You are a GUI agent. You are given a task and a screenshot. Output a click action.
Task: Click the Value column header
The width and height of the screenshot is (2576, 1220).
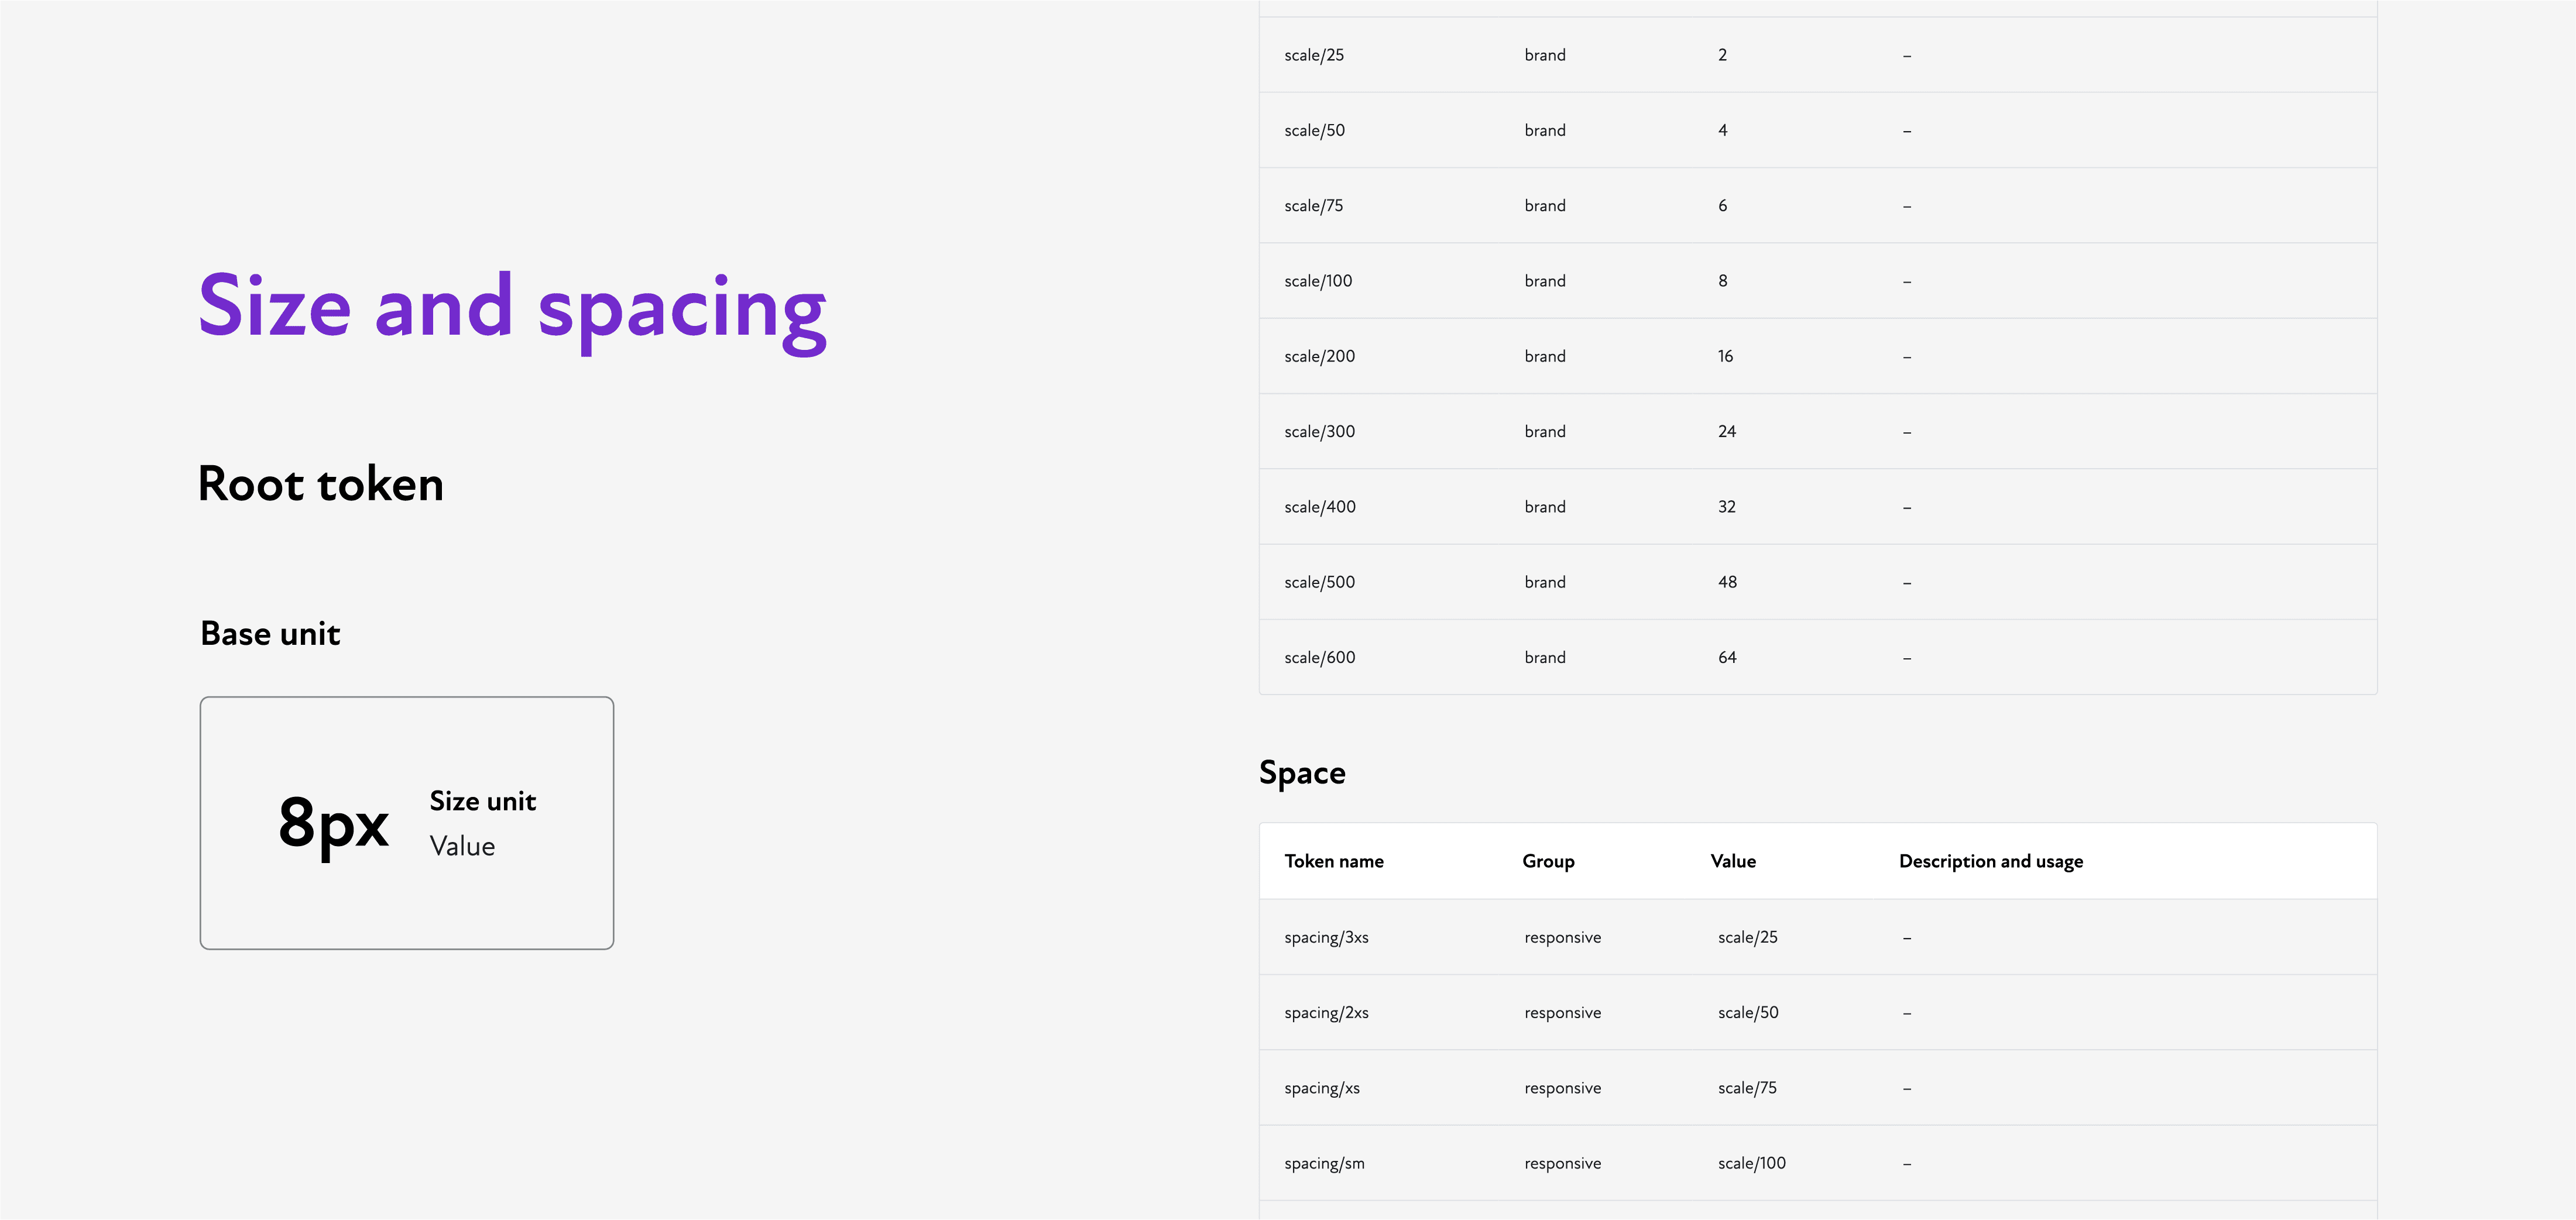1732,861
